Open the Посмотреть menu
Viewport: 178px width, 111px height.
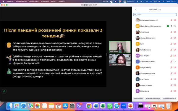(x=34, y=1)
